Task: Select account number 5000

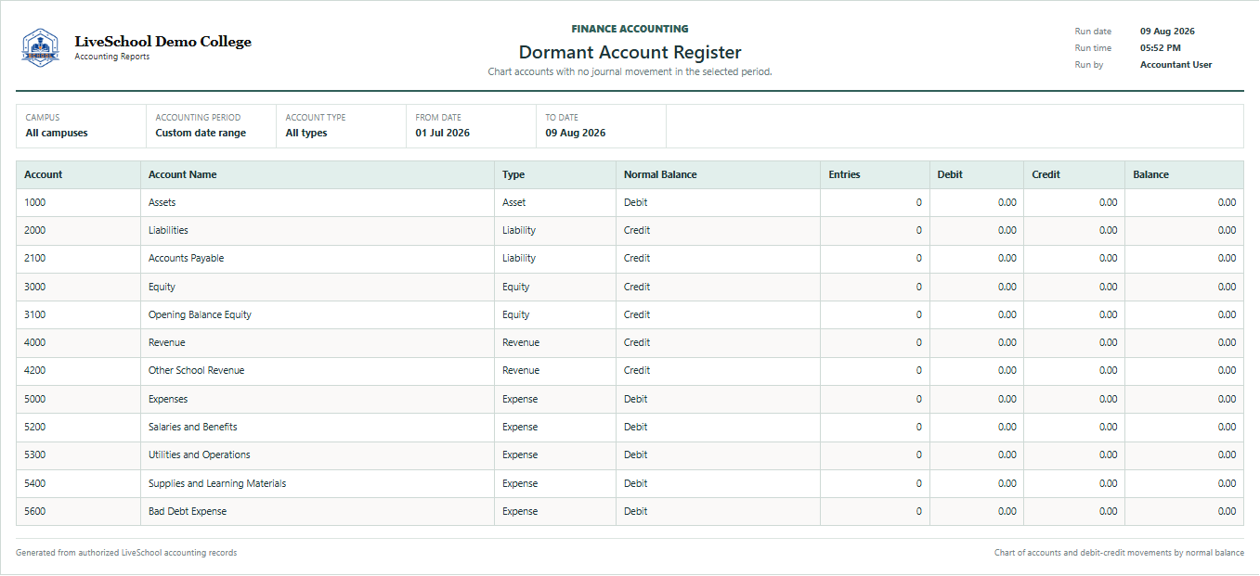Action: pyautogui.click(x=35, y=399)
